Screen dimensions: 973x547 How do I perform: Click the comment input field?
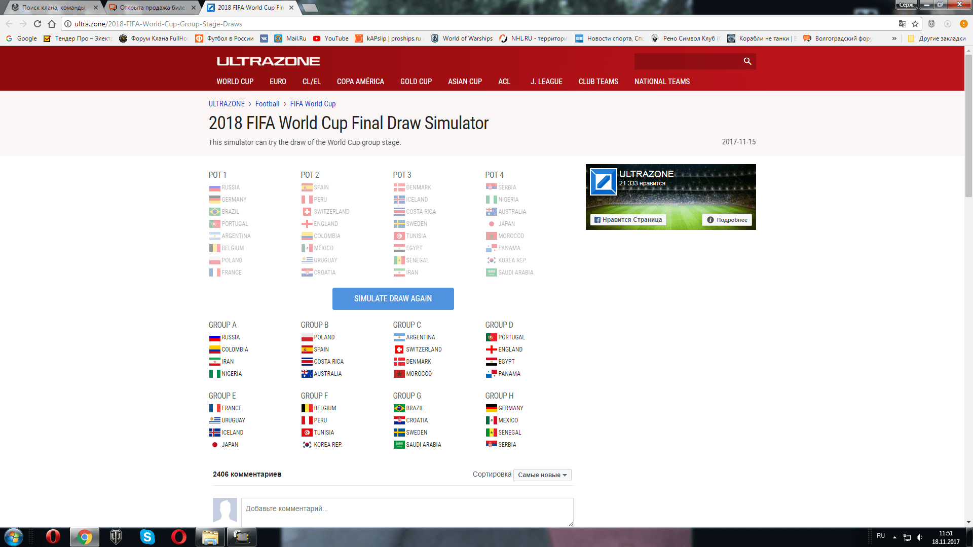click(x=406, y=512)
